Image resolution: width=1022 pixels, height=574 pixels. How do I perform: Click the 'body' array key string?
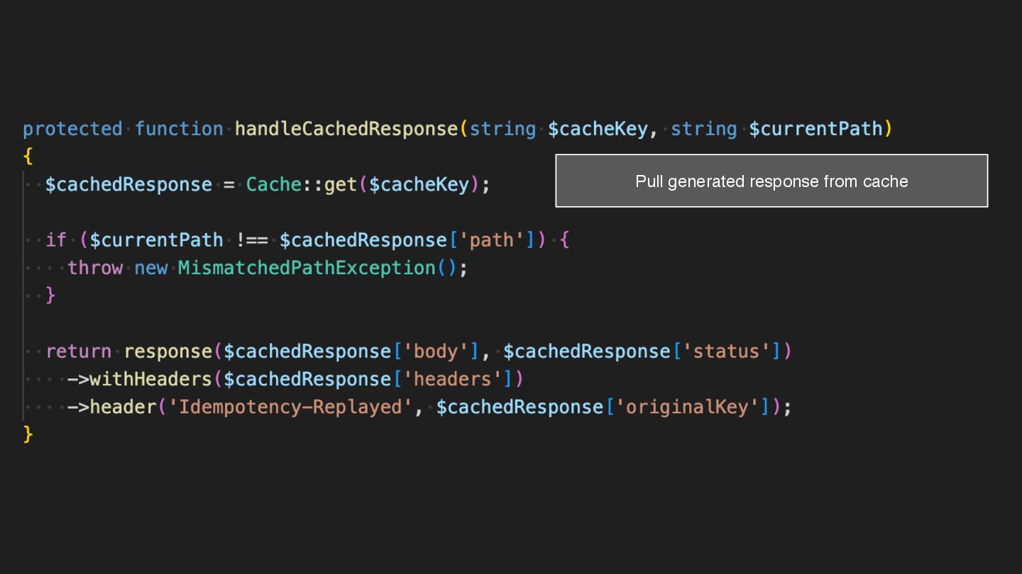click(435, 351)
